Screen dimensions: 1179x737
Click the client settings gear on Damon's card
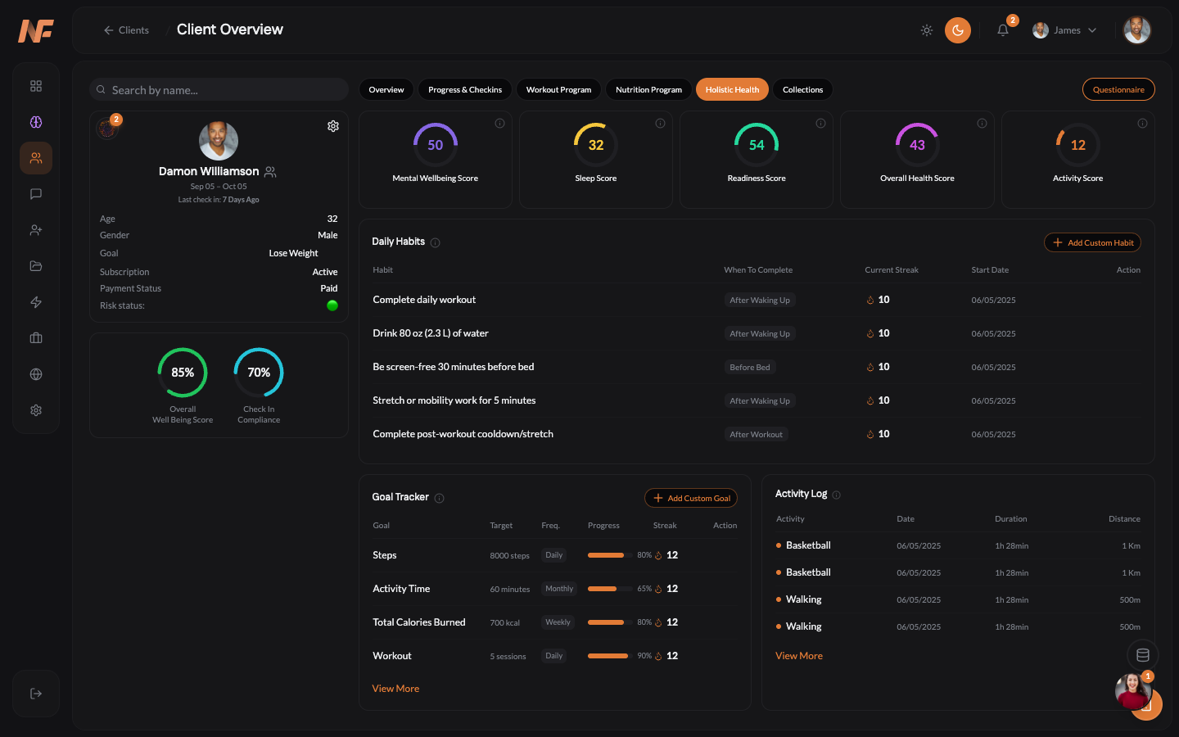click(x=332, y=125)
